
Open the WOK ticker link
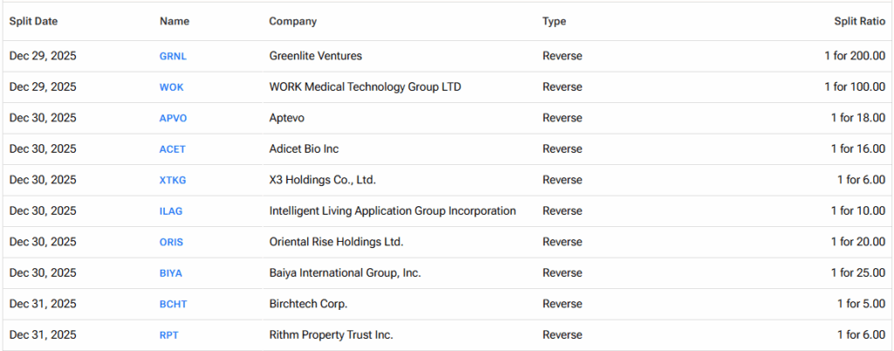point(171,87)
